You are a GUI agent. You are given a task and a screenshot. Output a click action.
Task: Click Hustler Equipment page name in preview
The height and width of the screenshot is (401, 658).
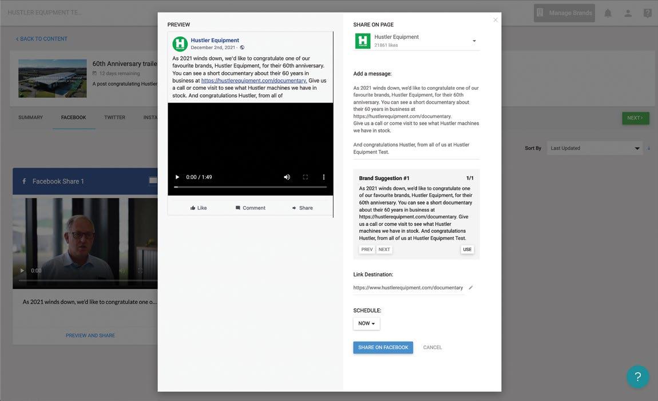pos(215,40)
